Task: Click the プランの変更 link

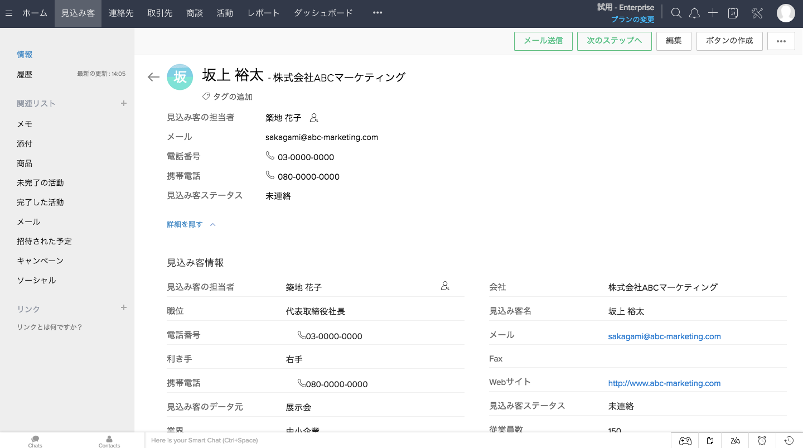Action: (633, 20)
